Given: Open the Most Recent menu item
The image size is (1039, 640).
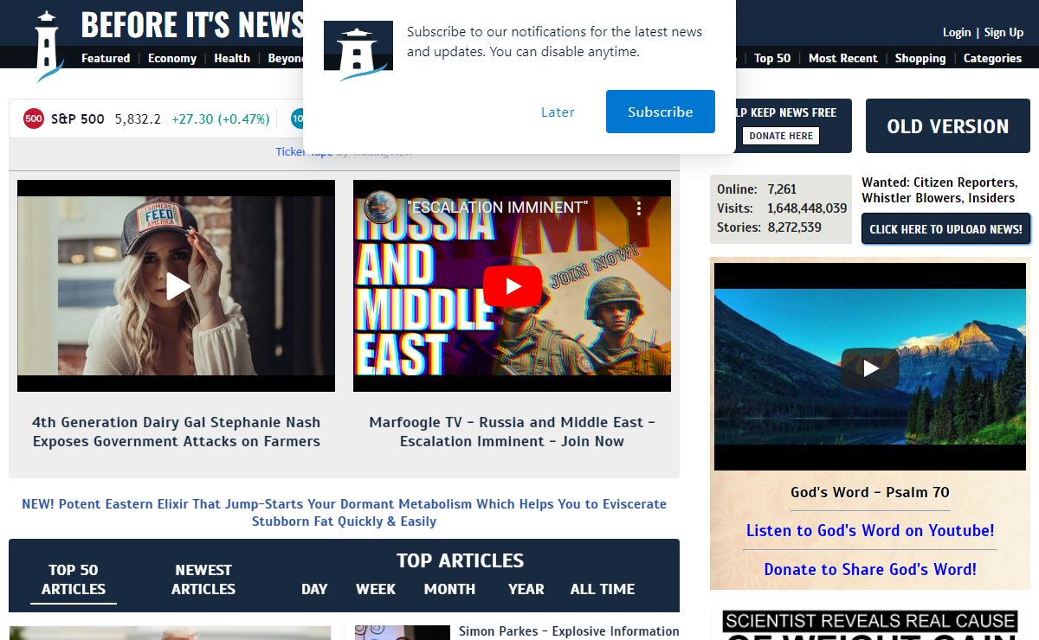Looking at the screenshot, I should click(842, 58).
